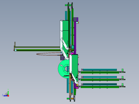Select the cyan block below top motor
139x104 pixels.
[77, 23]
